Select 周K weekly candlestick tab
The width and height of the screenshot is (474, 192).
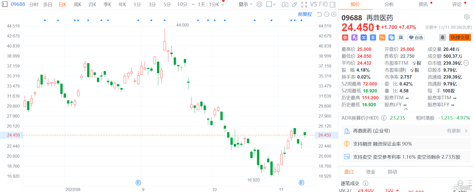(x=77, y=4)
